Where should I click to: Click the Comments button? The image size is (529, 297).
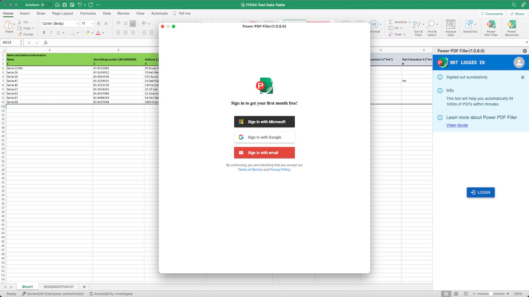pyautogui.click(x=492, y=14)
